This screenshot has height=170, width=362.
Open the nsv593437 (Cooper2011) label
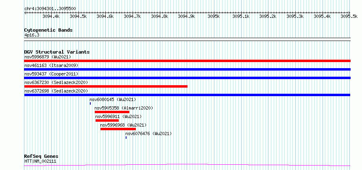[51, 74]
